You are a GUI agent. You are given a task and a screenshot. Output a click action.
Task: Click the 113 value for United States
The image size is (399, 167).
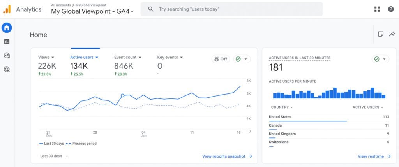[x=386, y=117]
